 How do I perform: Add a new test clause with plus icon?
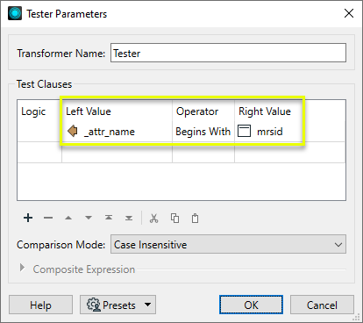(x=28, y=218)
